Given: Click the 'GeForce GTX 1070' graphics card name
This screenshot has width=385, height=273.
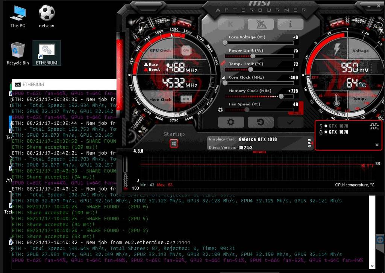Looking at the screenshot, I should point(258,139).
